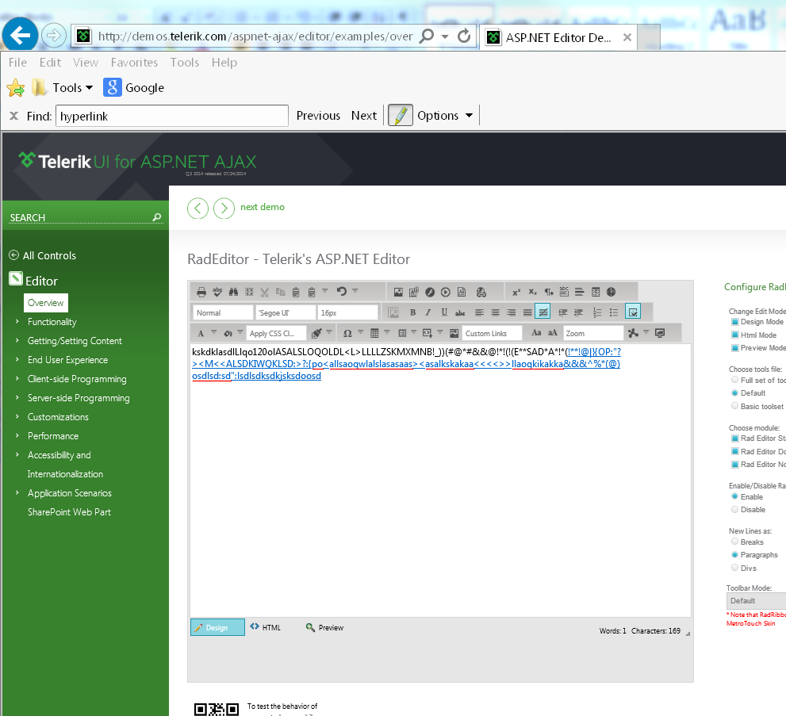Click the Select All icon
The image size is (786, 716).
pos(249,292)
